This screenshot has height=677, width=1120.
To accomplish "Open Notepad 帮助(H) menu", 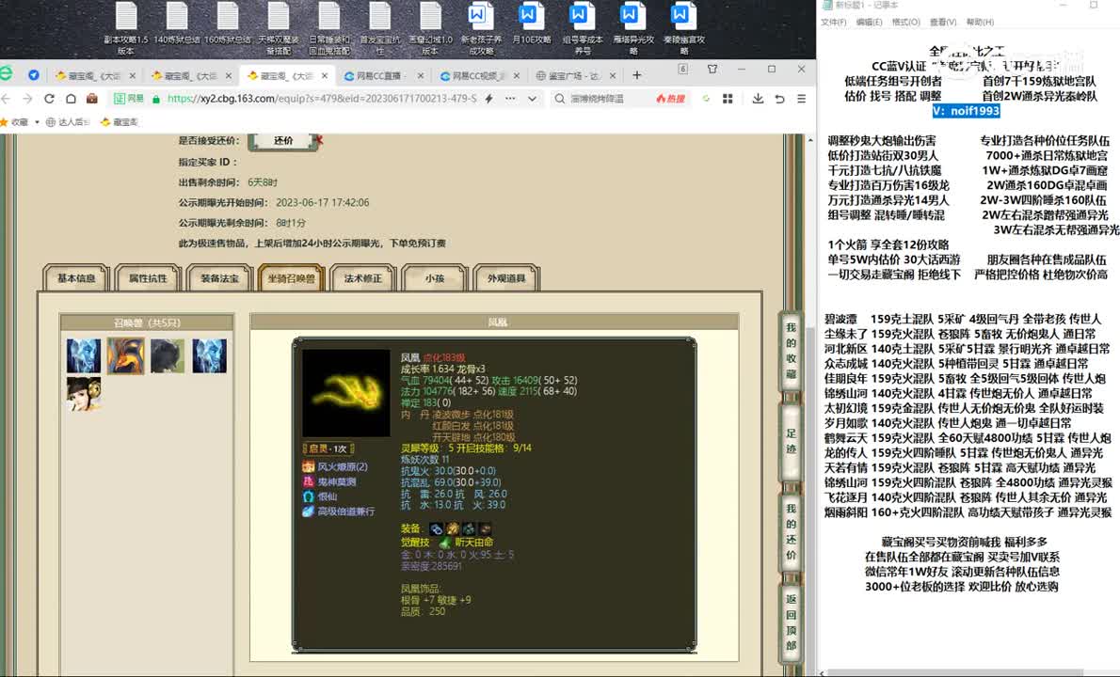I will click(x=980, y=23).
